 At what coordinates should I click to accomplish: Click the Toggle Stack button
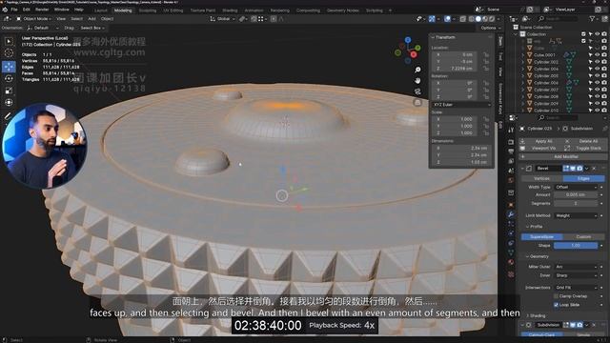coord(585,149)
